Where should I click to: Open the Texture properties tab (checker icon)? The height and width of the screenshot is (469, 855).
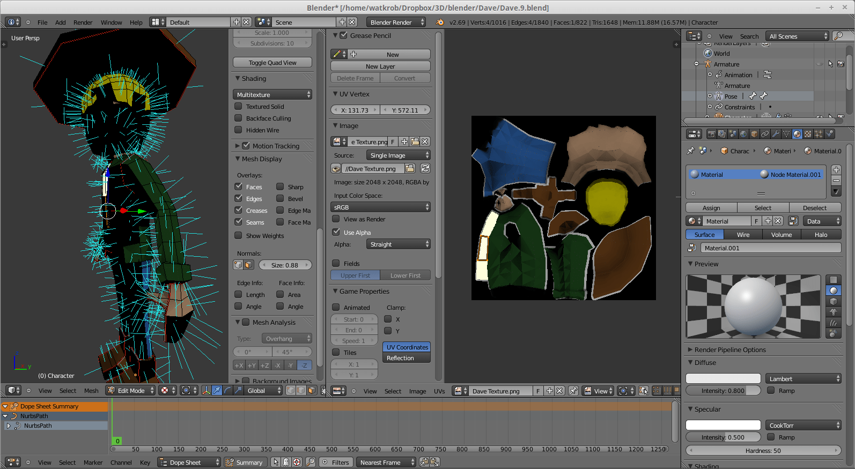[x=808, y=134]
